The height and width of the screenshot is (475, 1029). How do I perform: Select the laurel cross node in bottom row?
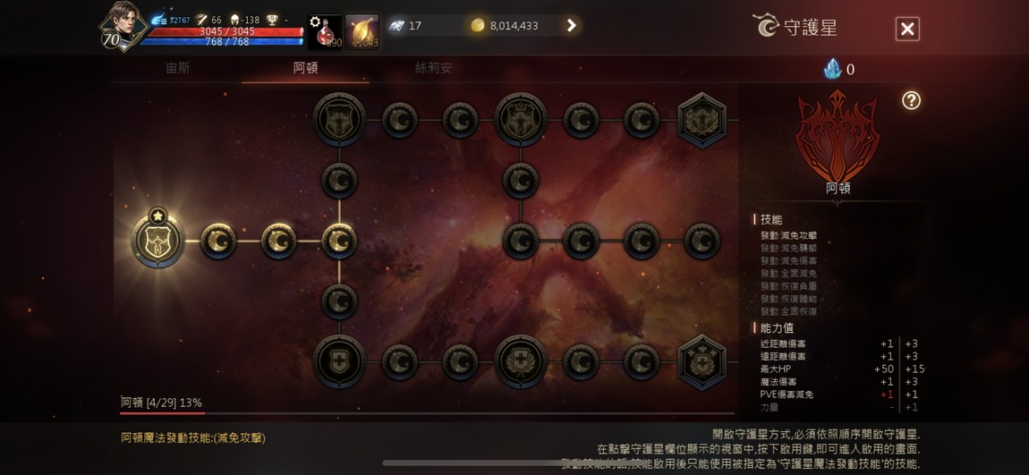(521, 361)
